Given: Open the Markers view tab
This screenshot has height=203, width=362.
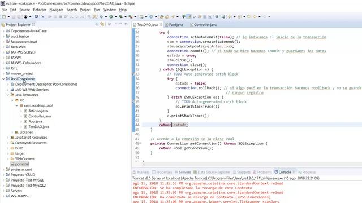Looking at the screenshot, I should tap(141, 172).
